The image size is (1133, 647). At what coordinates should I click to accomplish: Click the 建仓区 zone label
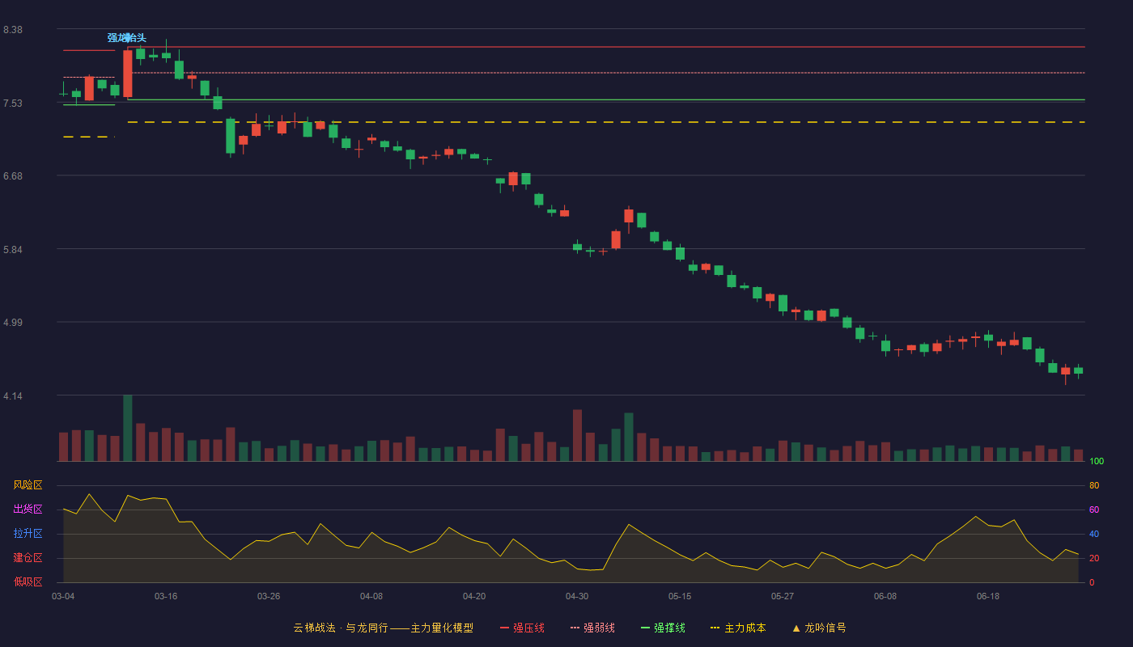[28, 558]
